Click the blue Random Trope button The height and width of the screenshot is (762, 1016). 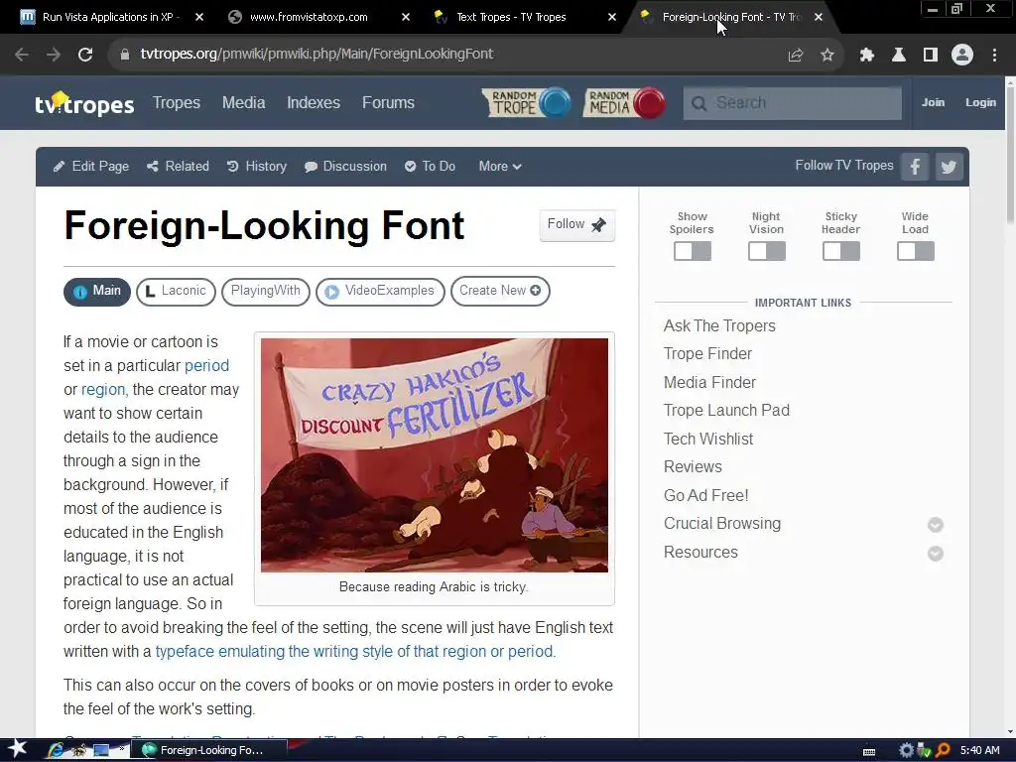pos(526,103)
